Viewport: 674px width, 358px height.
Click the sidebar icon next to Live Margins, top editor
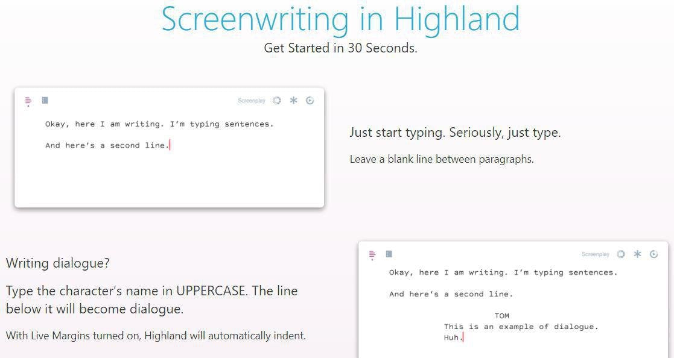(x=45, y=99)
